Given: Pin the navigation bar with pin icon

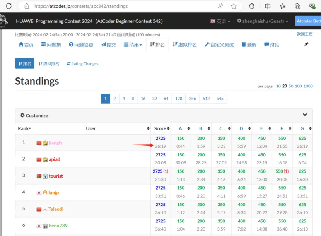Looking at the screenshot, I should pyautogui.click(x=306, y=44).
